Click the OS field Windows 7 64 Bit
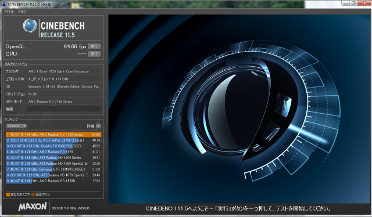372x217 pixels. [x=64, y=86]
